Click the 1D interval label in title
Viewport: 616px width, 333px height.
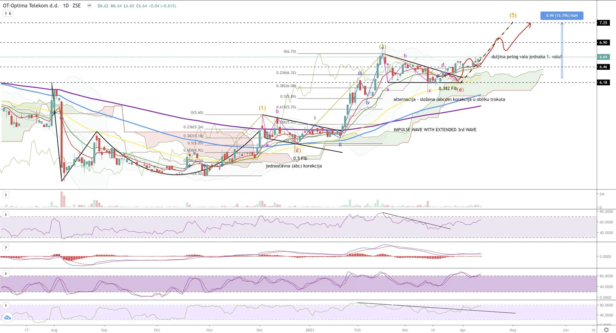coord(66,6)
